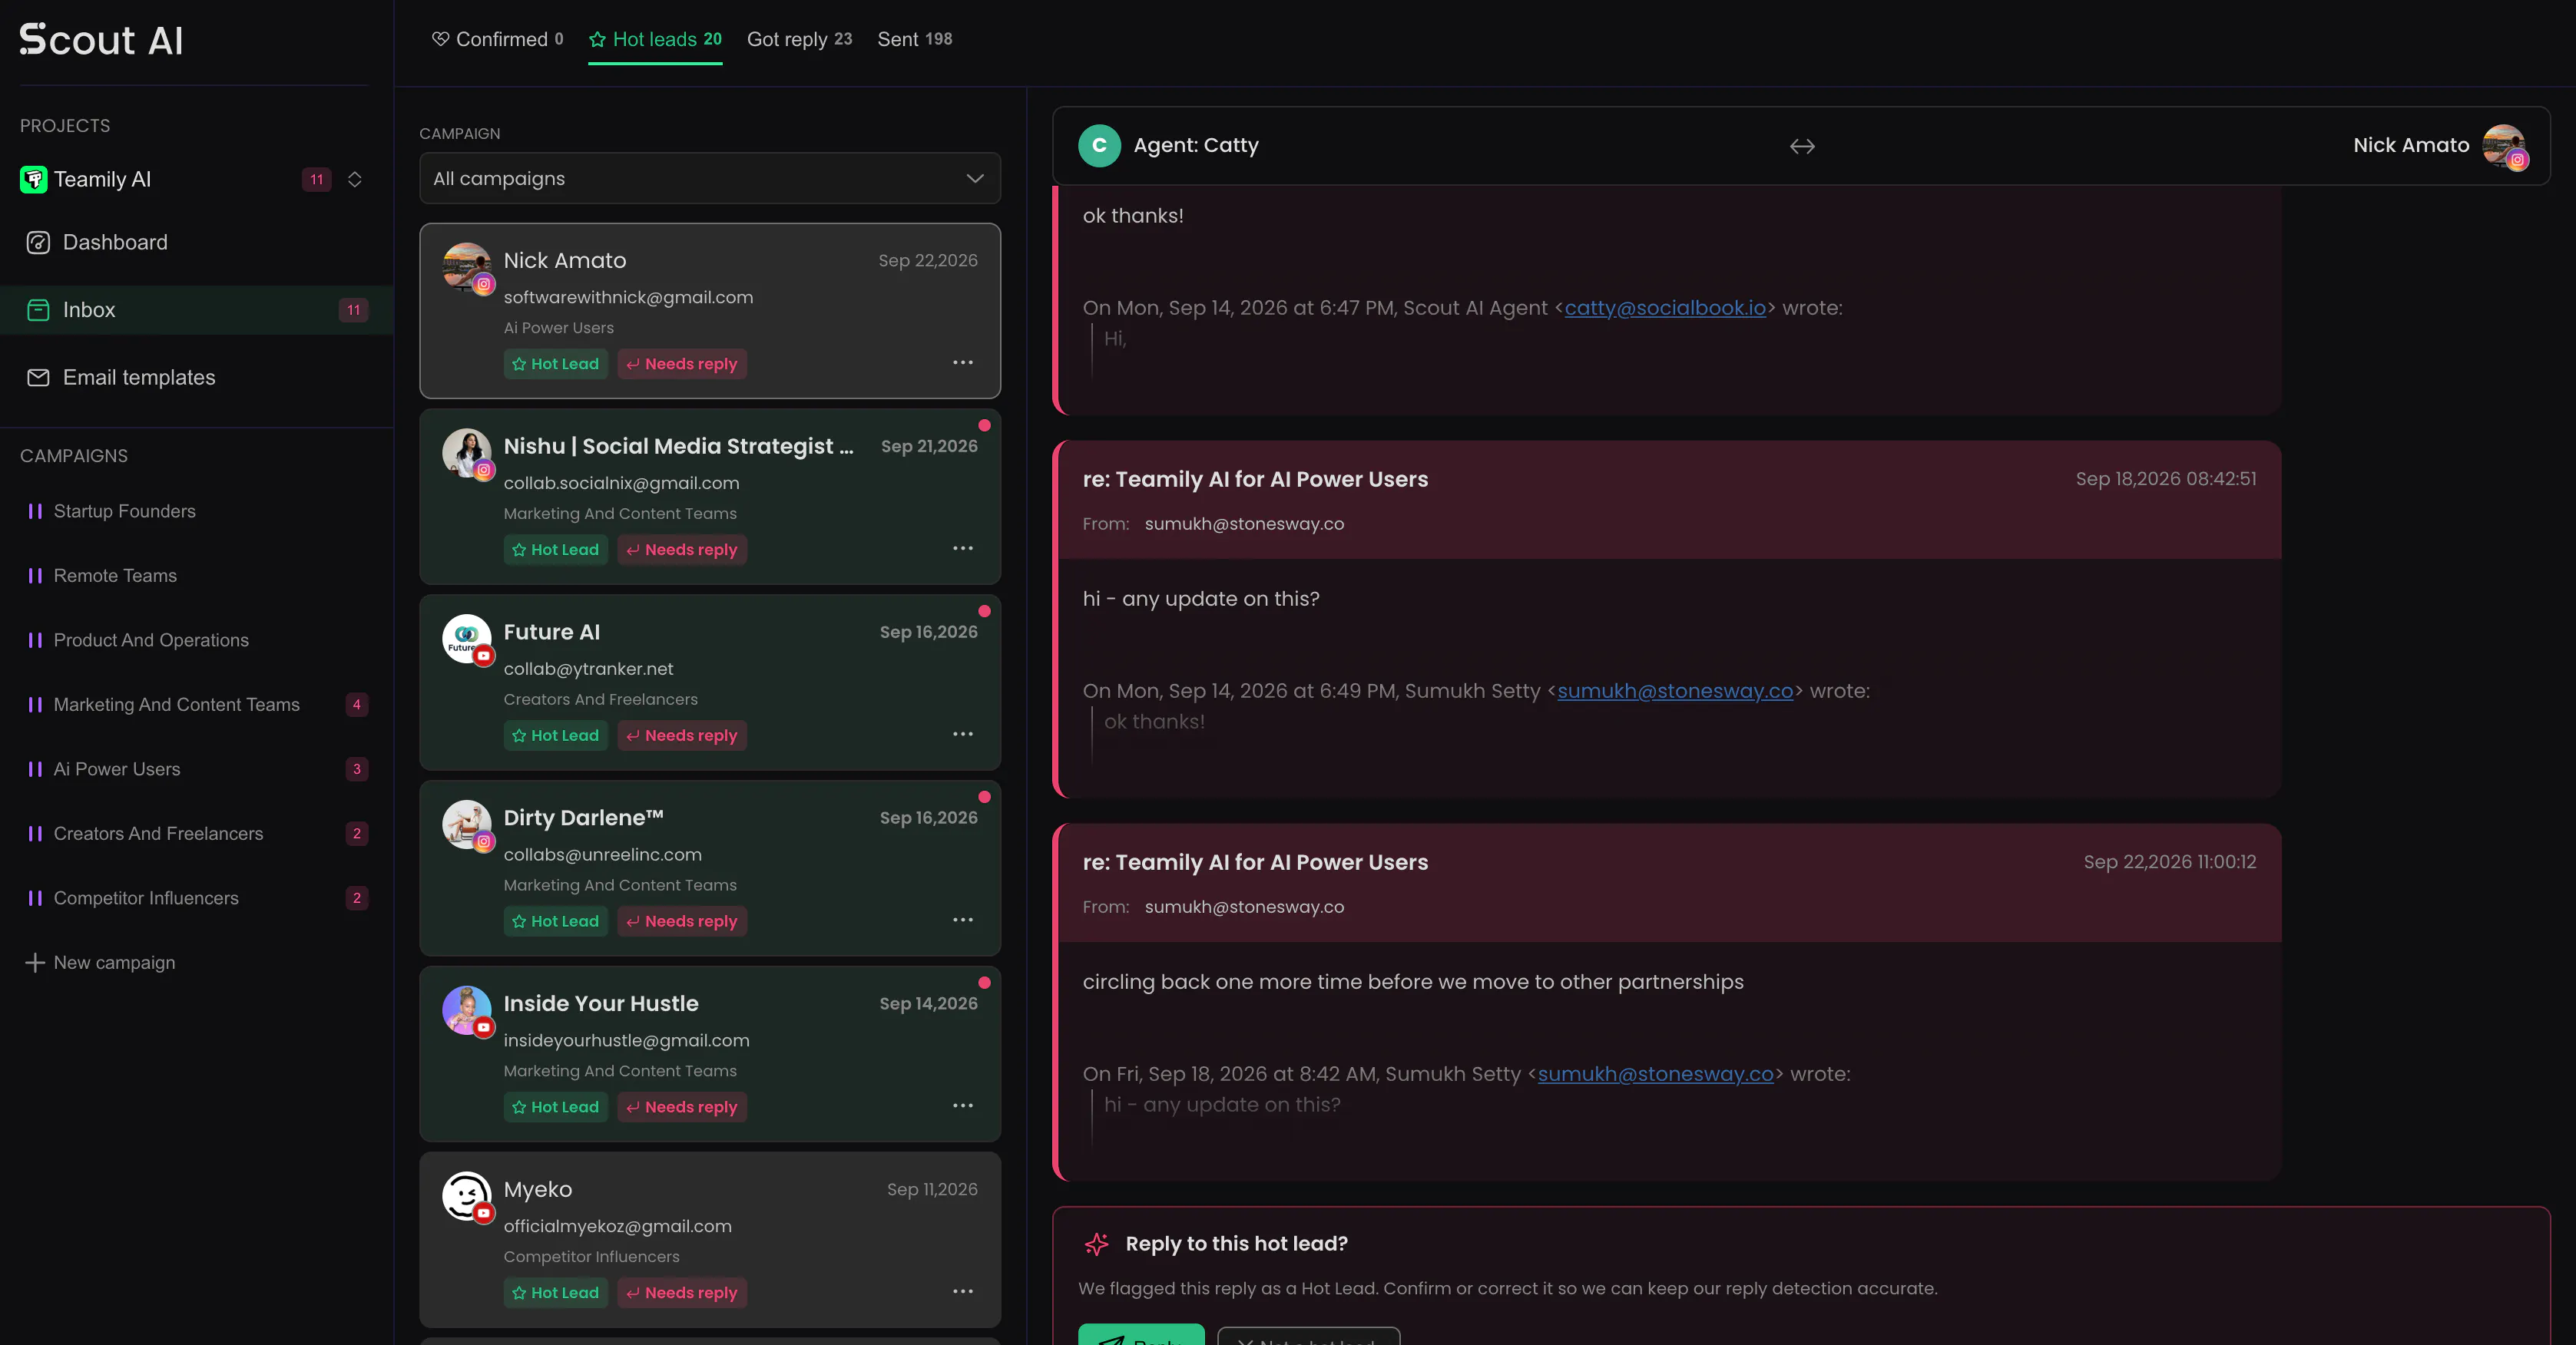Image resolution: width=2576 pixels, height=1345 pixels.
Task: Open sumukh@stonesway.co link in Sep 14 quote
Action: pyautogui.click(x=1675, y=692)
